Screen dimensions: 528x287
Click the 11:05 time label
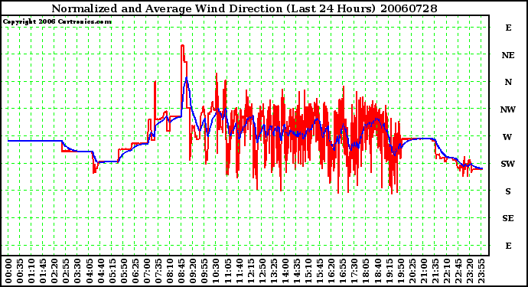click(x=227, y=271)
